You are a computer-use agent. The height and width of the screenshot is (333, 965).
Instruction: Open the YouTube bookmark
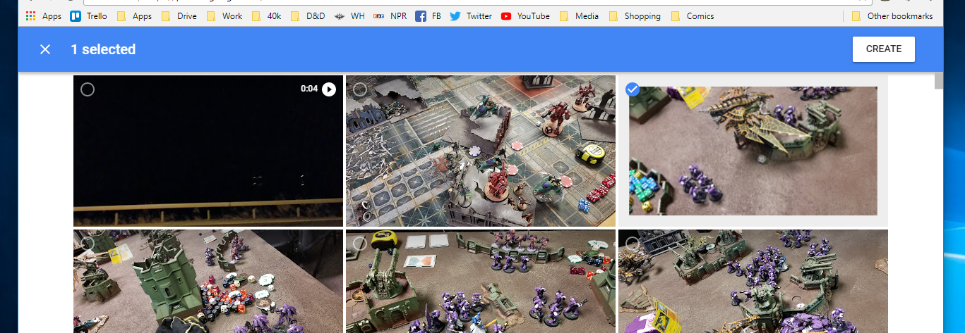[525, 16]
